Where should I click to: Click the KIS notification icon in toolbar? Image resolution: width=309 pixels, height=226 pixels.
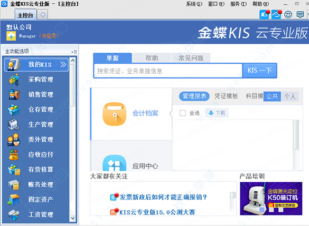point(264,14)
